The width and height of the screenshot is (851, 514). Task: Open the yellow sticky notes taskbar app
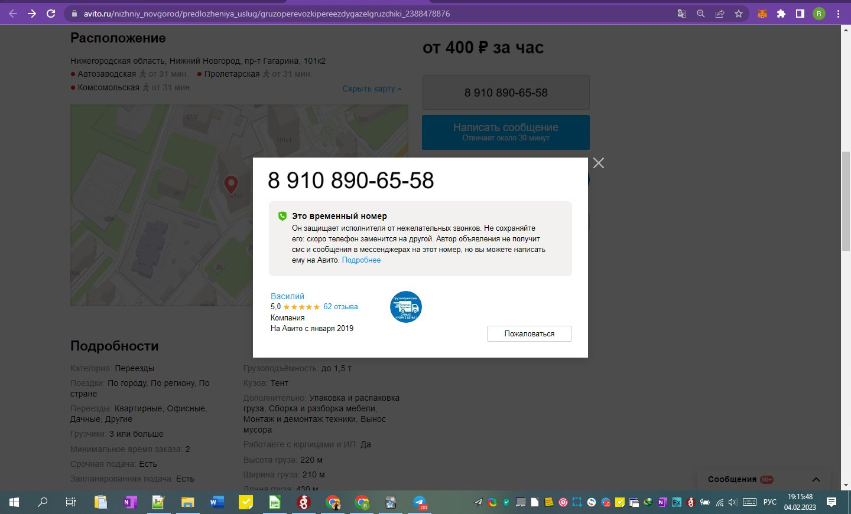pyautogui.click(x=246, y=502)
